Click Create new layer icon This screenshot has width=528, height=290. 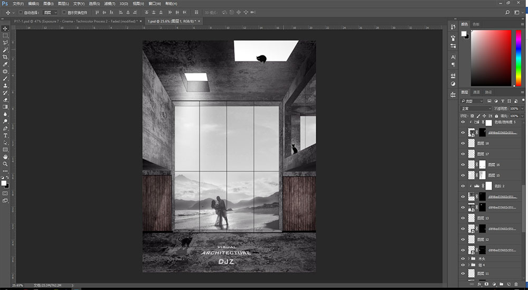coord(509,284)
